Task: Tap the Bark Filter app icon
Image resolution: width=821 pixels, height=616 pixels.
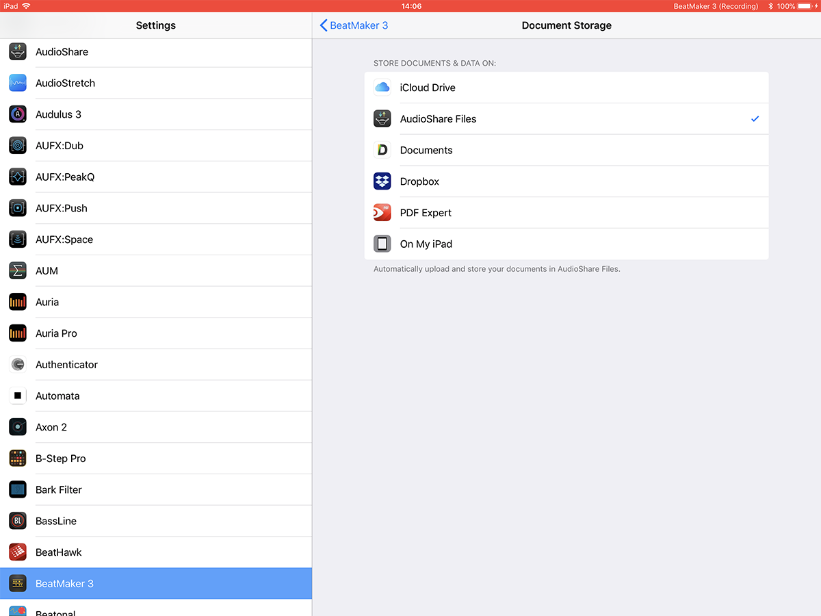Action: point(18,490)
